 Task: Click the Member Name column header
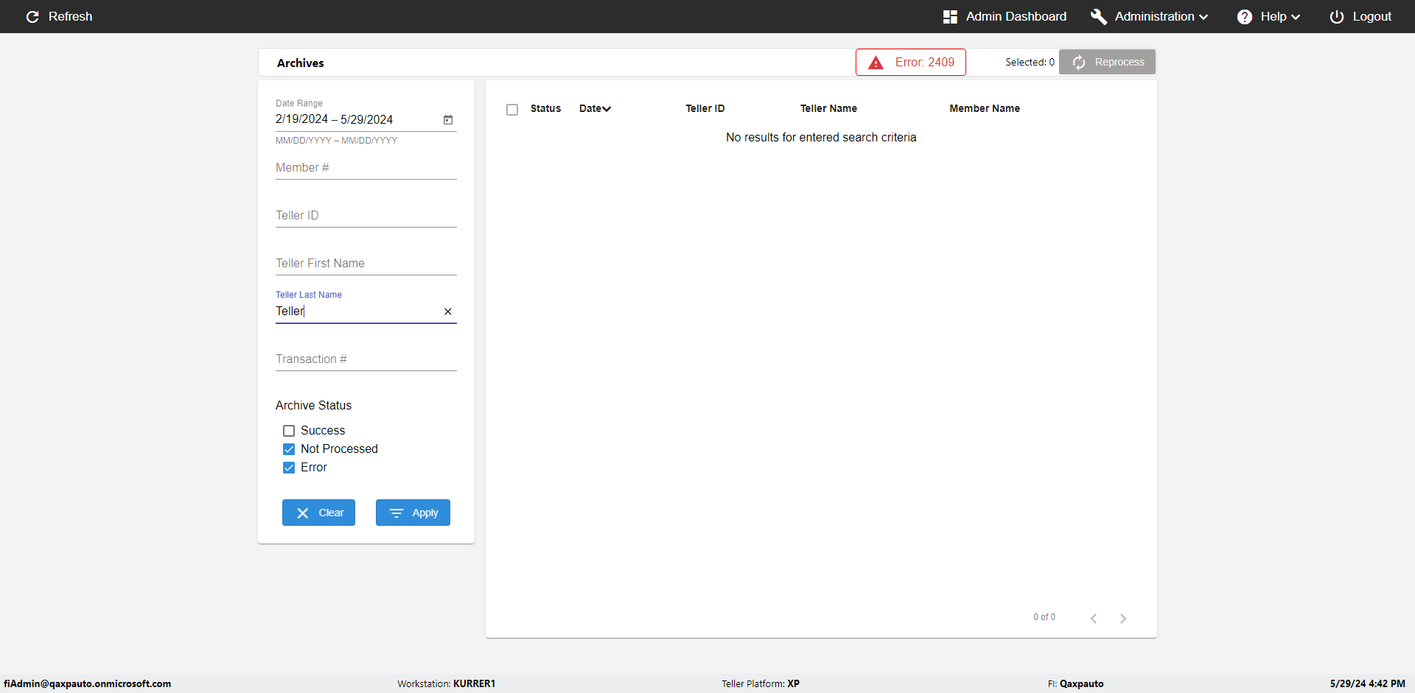(x=985, y=108)
